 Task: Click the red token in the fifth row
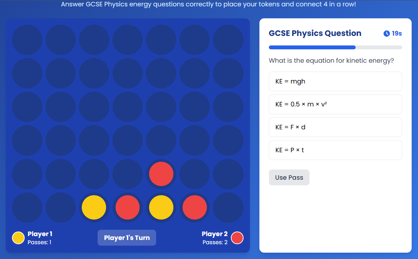161,174
